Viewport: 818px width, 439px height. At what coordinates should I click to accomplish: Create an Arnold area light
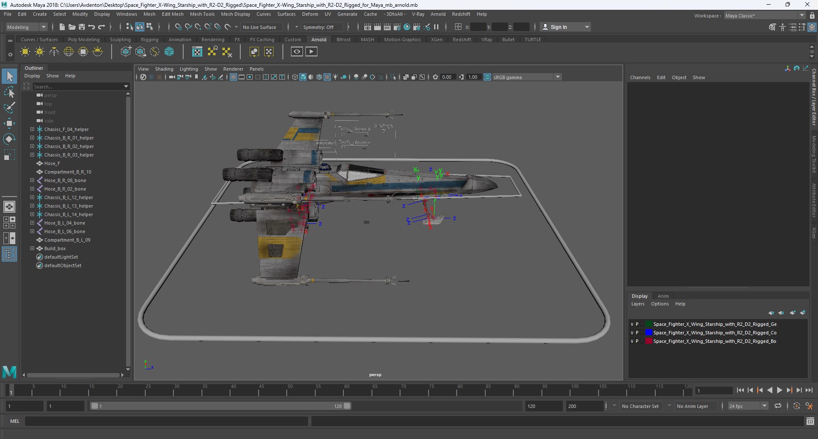click(x=25, y=52)
